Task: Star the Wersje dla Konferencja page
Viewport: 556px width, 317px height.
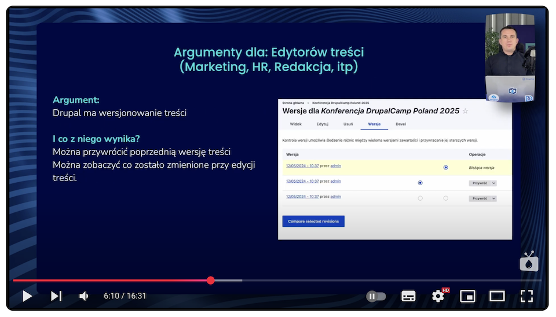Action: [465, 111]
